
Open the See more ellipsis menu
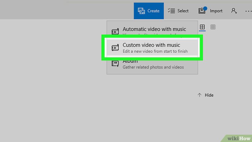coord(248,11)
